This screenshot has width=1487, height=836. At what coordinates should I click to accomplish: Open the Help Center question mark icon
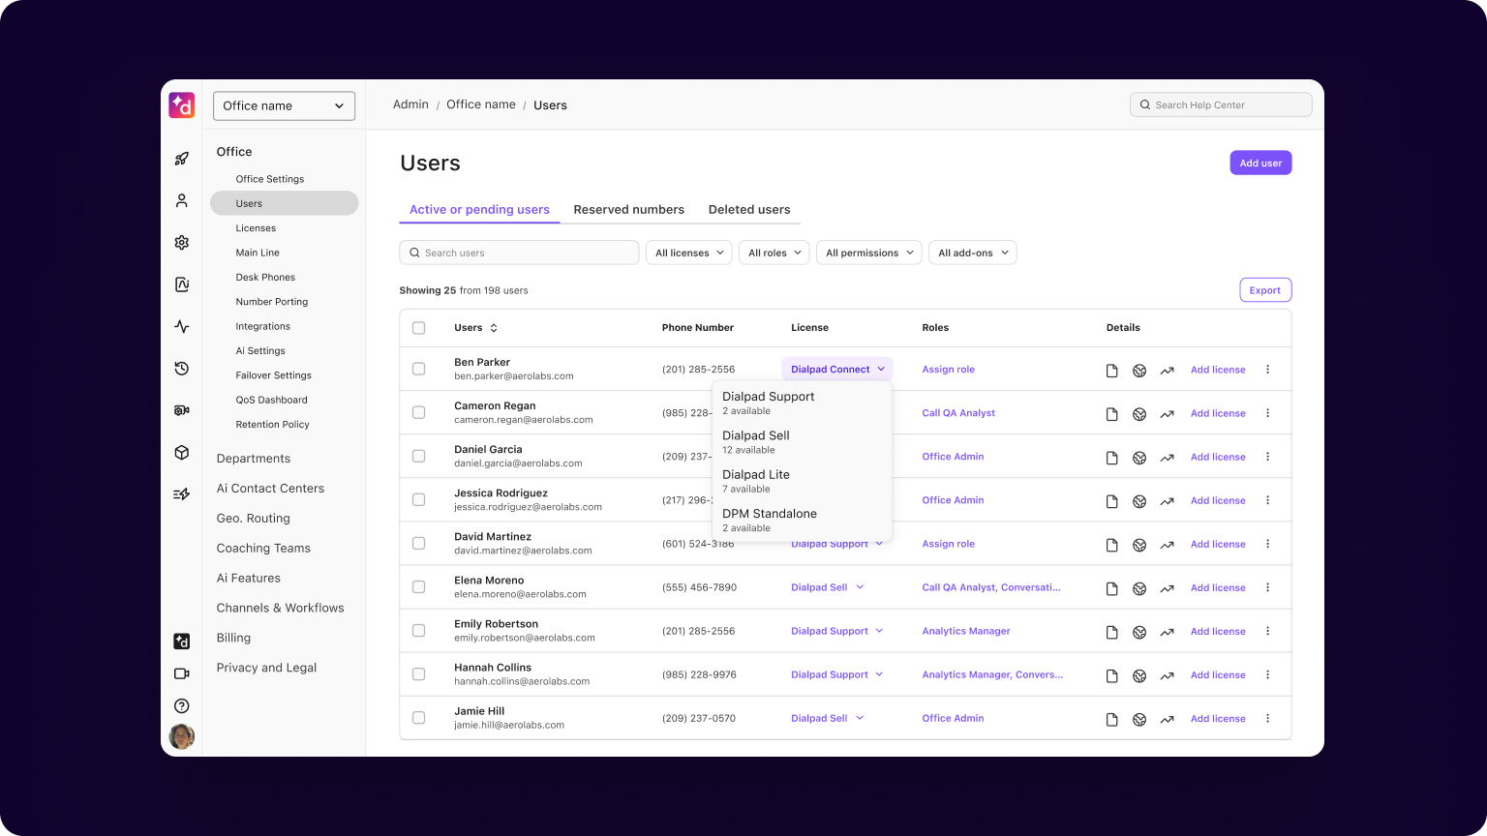coord(182,705)
